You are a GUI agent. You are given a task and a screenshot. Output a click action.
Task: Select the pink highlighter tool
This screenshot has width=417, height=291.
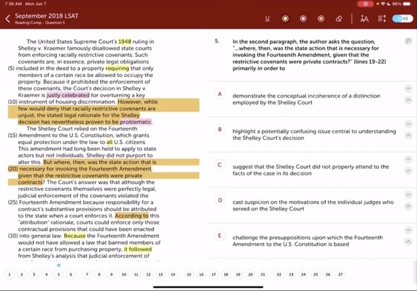pyautogui.click(x=303, y=19)
